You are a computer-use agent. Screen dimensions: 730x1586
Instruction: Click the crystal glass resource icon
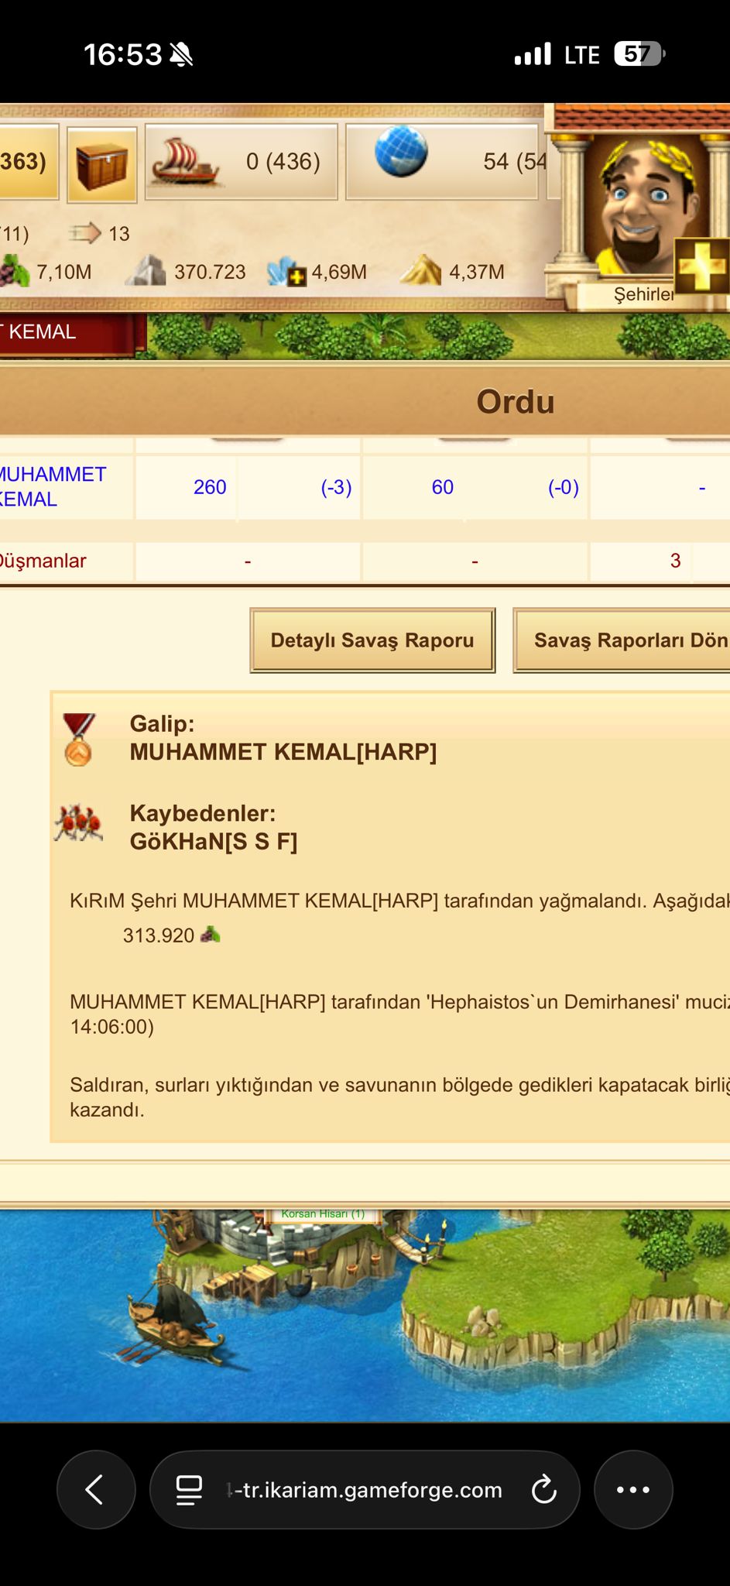tap(287, 272)
